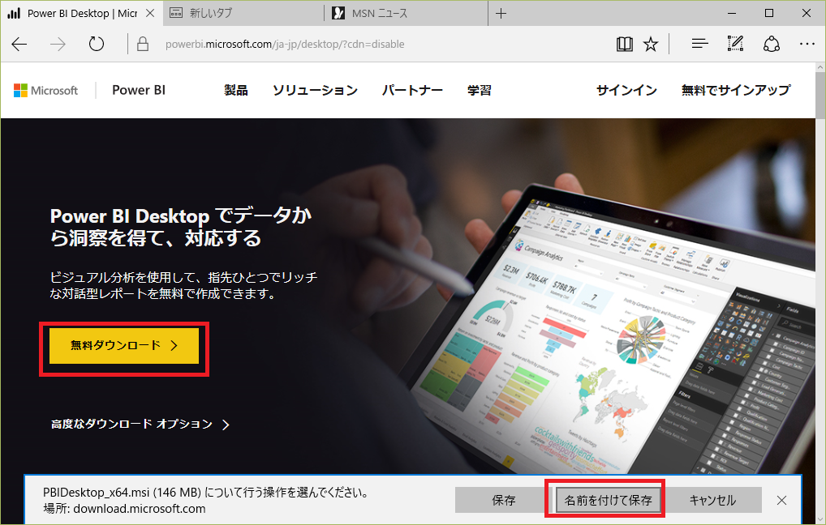Open the パートナー menu
Viewport: 826px width, 525px height.
(x=412, y=91)
